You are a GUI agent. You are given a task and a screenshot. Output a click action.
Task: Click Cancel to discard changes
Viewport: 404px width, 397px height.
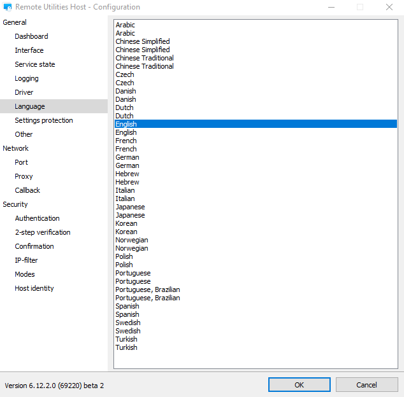(366, 385)
